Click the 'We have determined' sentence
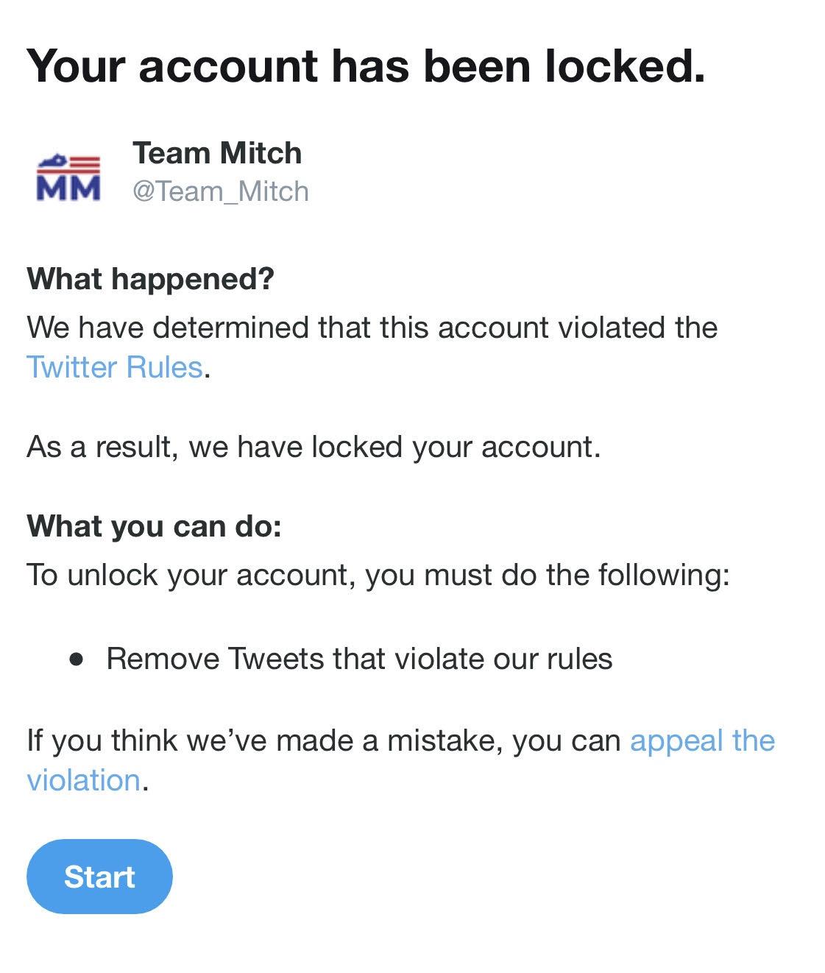The width and height of the screenshot is (825, 973). [372, 328]
